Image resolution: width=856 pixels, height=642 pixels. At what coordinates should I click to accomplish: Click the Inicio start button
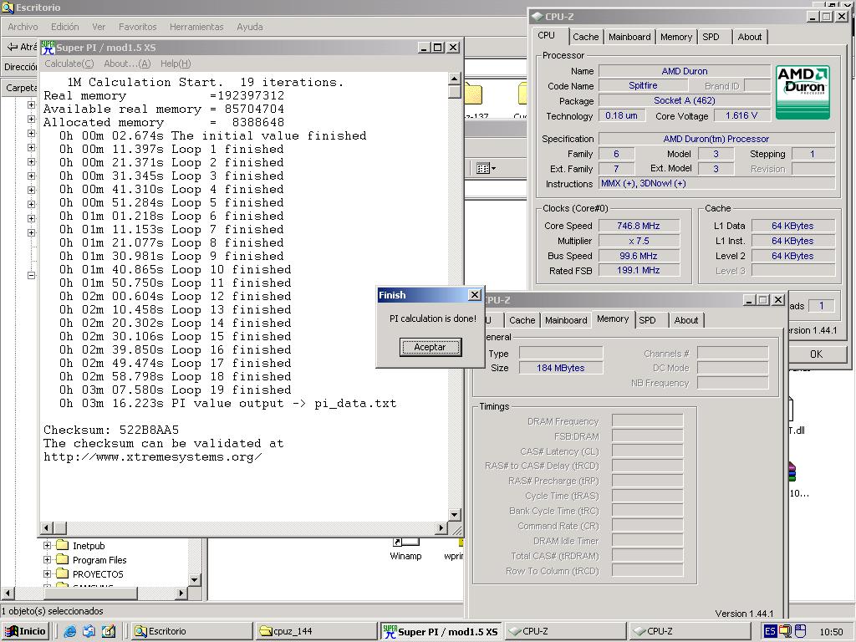[x=25, y=631]
